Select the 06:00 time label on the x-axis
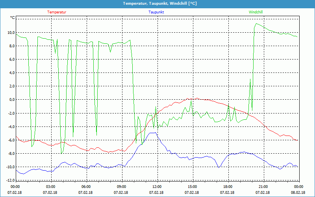315x197 pixels. (x=86, y=187)
